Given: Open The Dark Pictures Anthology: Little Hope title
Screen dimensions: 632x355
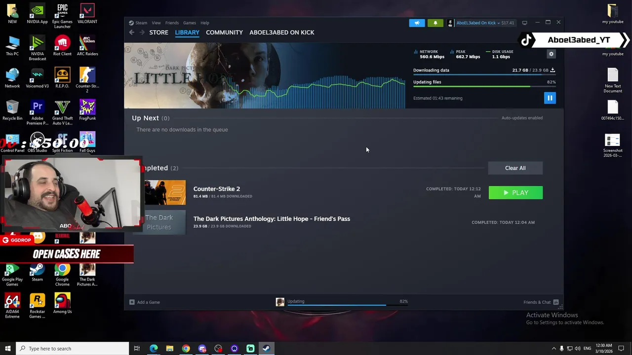Looking at the screenshot, I should click(272, 219).
